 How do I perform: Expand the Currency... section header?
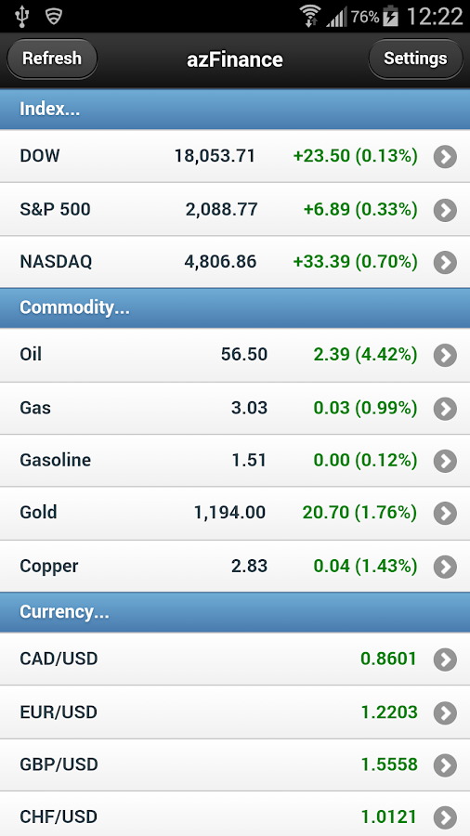tap(235, 613)
